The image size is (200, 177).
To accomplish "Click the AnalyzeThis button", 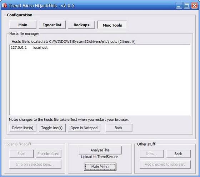I will (x=100, y=150).
